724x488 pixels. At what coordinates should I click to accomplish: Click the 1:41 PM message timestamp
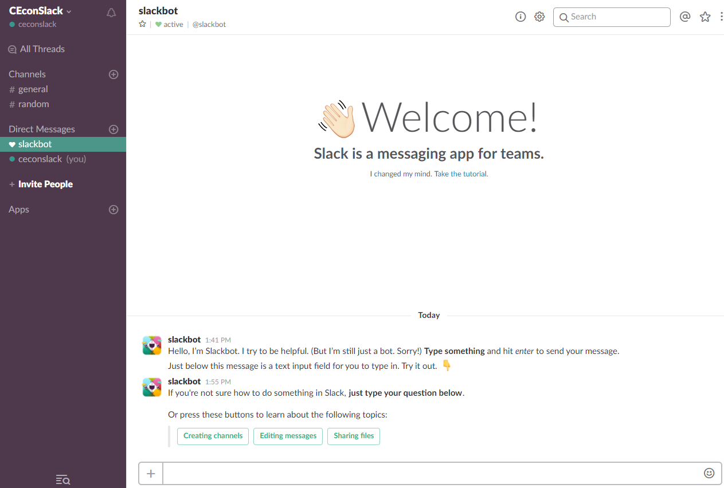(218, 340)
